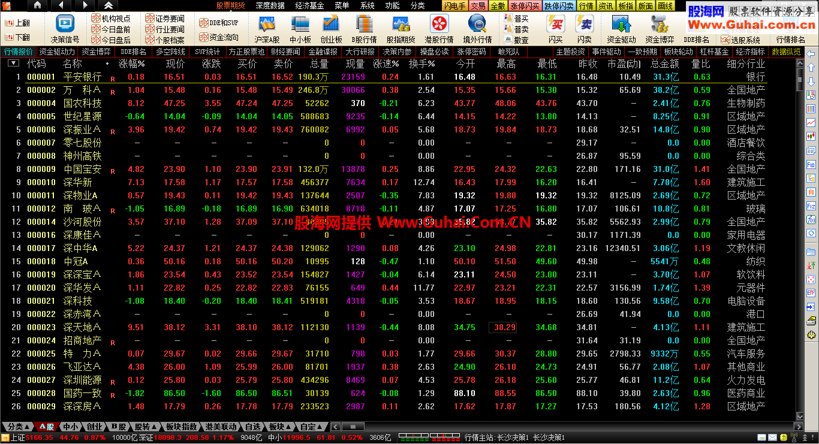Screen dimensions: 819x444
Task: Open 主题投资 tab
Action: pos(570,52)
